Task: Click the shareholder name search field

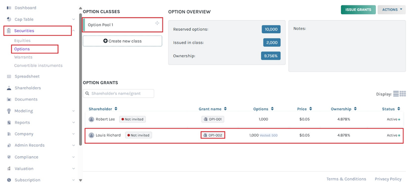Action: [119, 93]
